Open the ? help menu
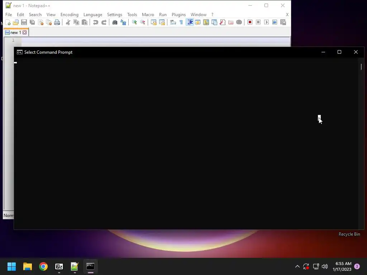This screenshot has height=275, width=367. (212, 14)
